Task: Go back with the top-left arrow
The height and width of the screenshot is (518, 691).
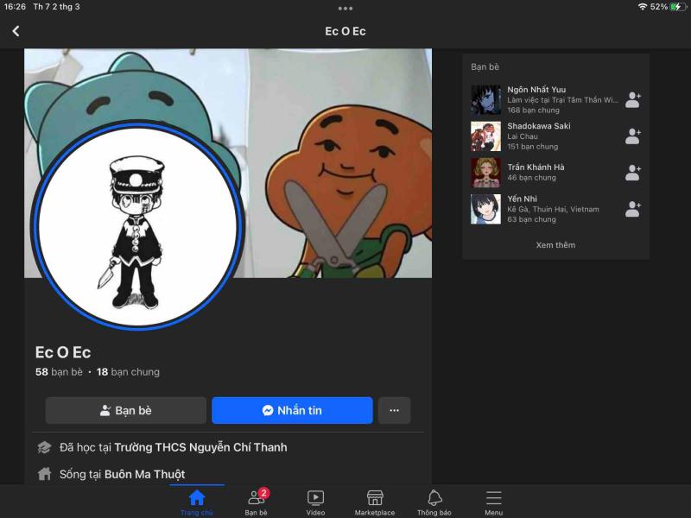Action: click(16, 31)
